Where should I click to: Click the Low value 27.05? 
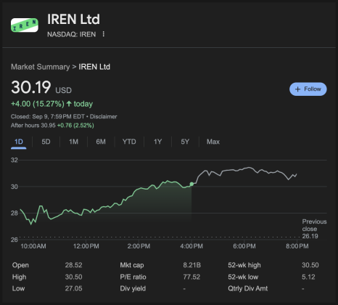click(x=73, y=288)
